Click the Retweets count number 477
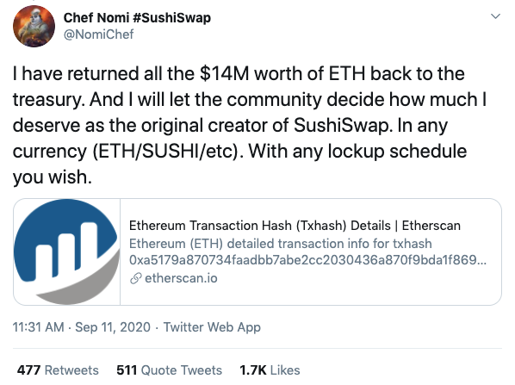This screenshot has width=515, height=385. tap(29, 370)
